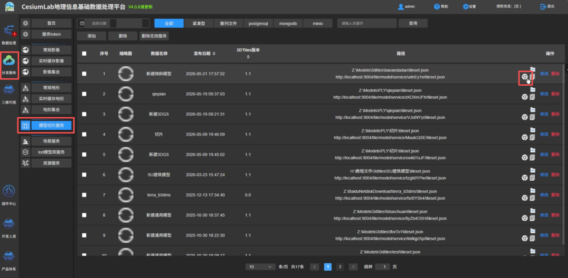Screen dimensions: 568x278
Task: Go to page 2 in pagination
Action: click(x=340, y=267)
